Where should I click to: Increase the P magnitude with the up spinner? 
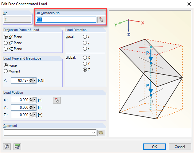pos(31,79)
